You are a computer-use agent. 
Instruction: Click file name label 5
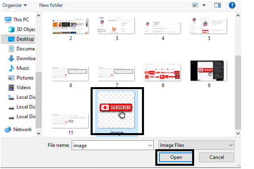pyautogui.click(x=209, y=38)
